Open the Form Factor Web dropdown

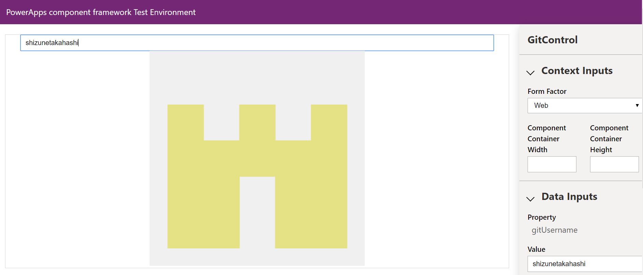pos(585,105)
